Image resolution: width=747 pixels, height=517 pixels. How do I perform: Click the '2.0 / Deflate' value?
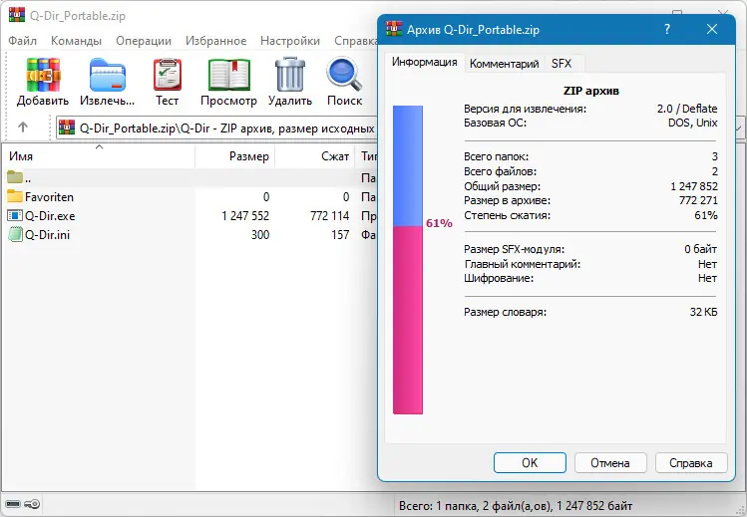(x=687, y=109)
